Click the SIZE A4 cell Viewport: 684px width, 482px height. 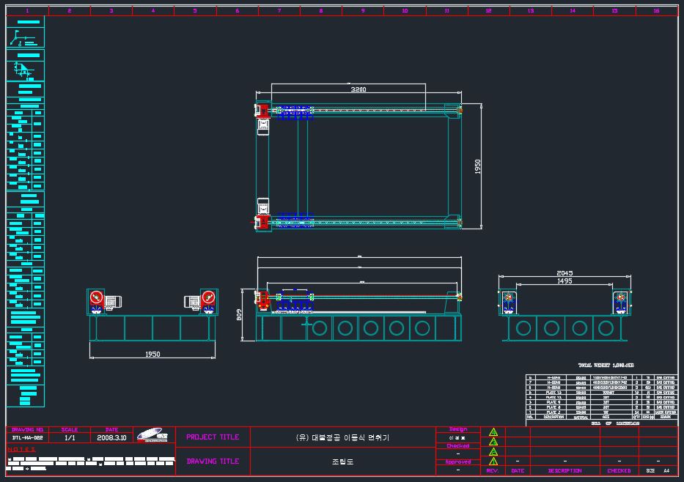658,471
